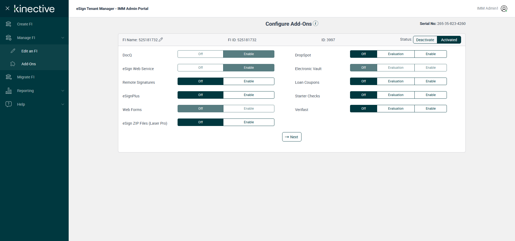Screen dimensions: 515x241
Task: Open Manage FI in the sidebar
Action: tap(34, 38)
